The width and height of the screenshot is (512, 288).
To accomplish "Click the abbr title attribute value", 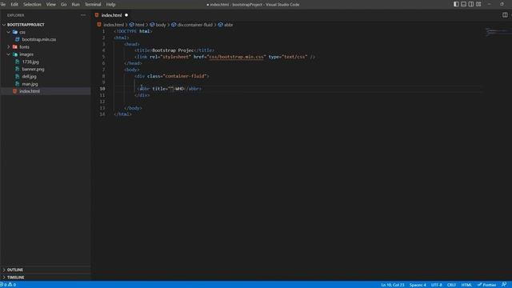I will click(170, 89).
